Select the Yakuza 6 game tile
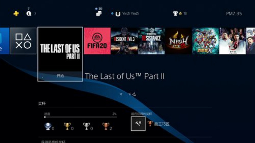 coord(232,41)
